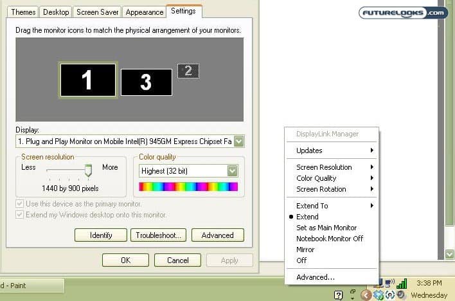Click the Identify button
The width and height of the screenshot is (455, 301).
click(x=100, y=235)
